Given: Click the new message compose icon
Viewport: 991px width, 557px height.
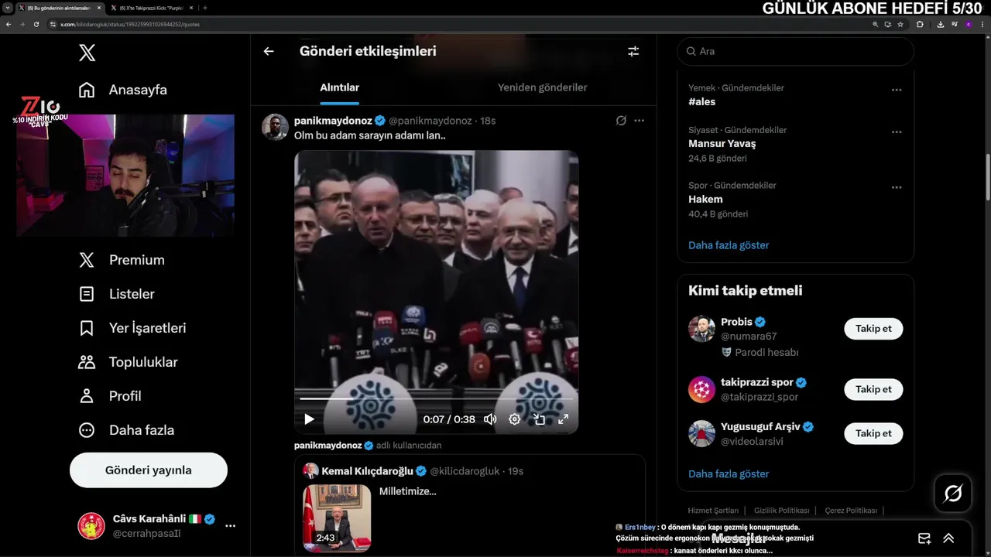Looking at the screenshot, I should coord(924,538).
